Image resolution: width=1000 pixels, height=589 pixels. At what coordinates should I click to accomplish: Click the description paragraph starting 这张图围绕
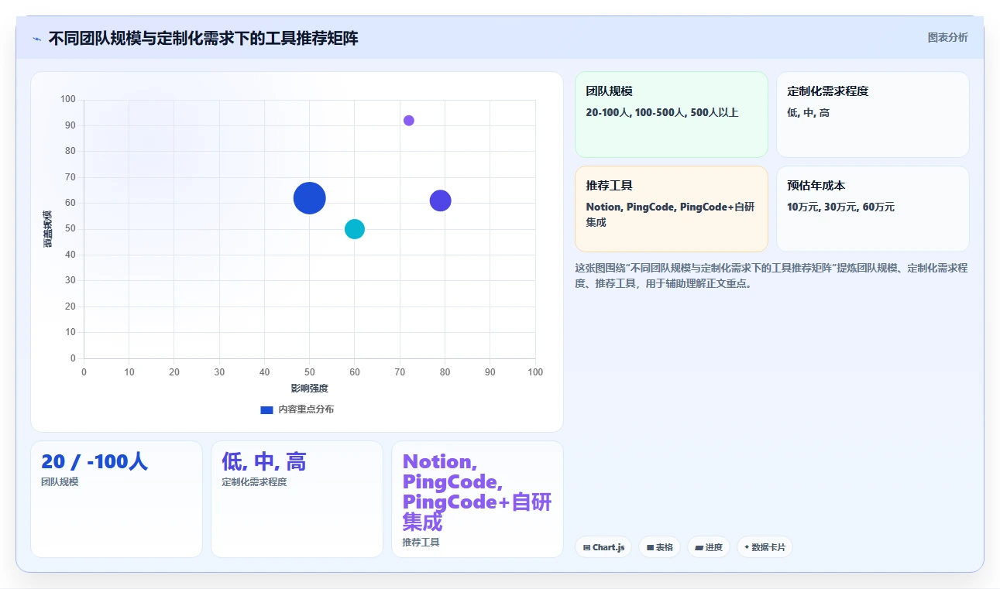771,276
